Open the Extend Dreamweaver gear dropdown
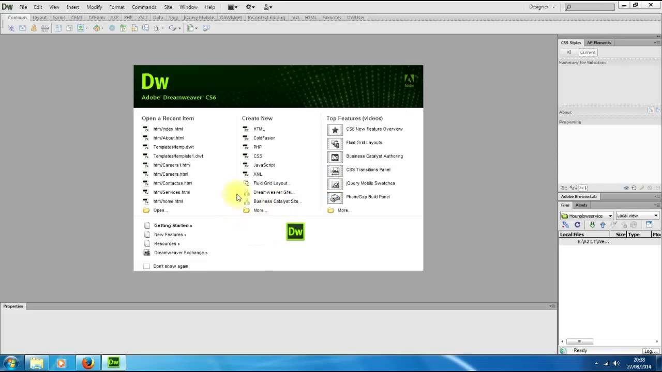Screen dimensions: 662x372 click(x=251, y=7)
